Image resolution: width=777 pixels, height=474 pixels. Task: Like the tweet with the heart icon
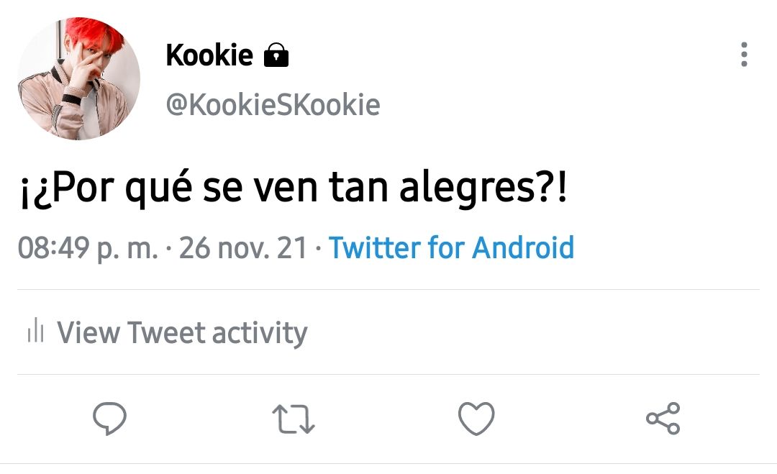pos(476,419)
